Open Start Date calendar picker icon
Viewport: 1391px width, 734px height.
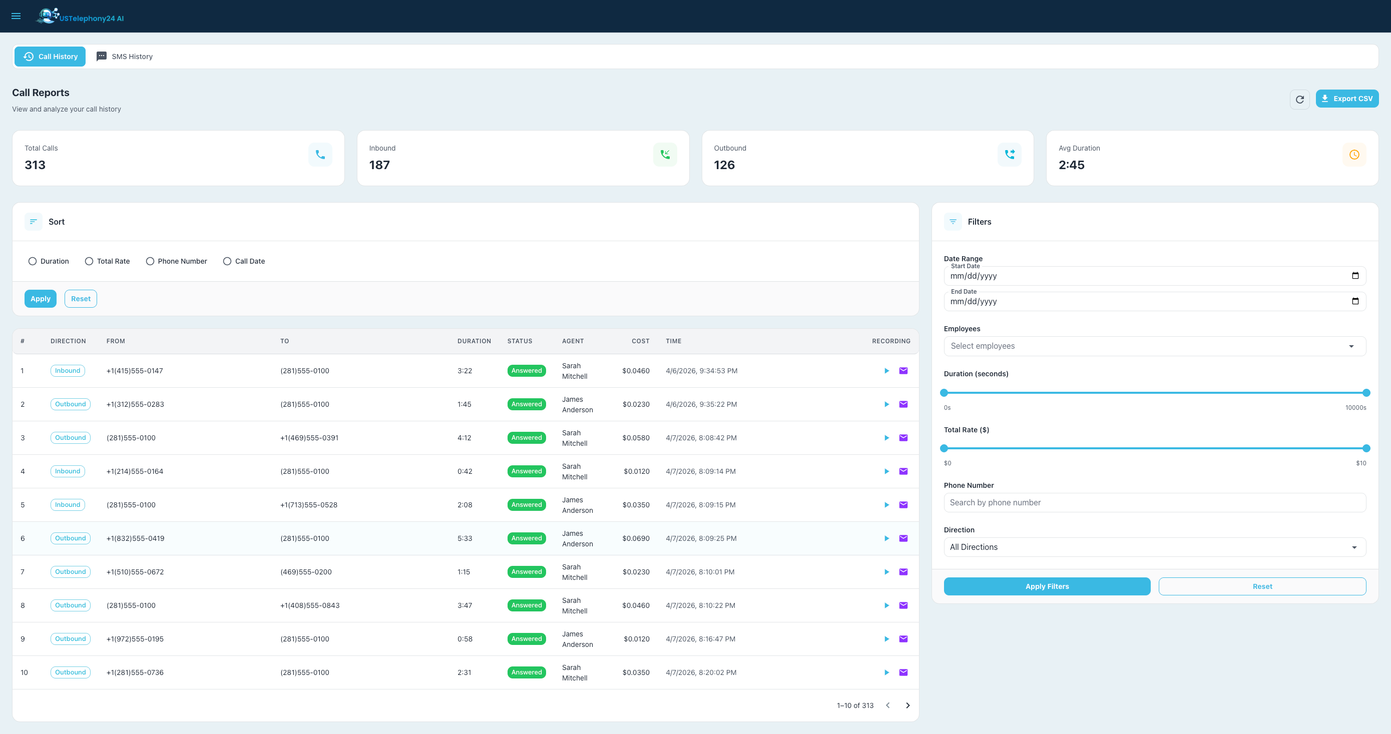coord(1355,276)
